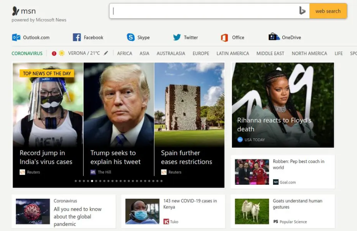The image size is (357, 231).
Task: Open Outlook.com envelope icon
Action: click(x=16, y=37)
